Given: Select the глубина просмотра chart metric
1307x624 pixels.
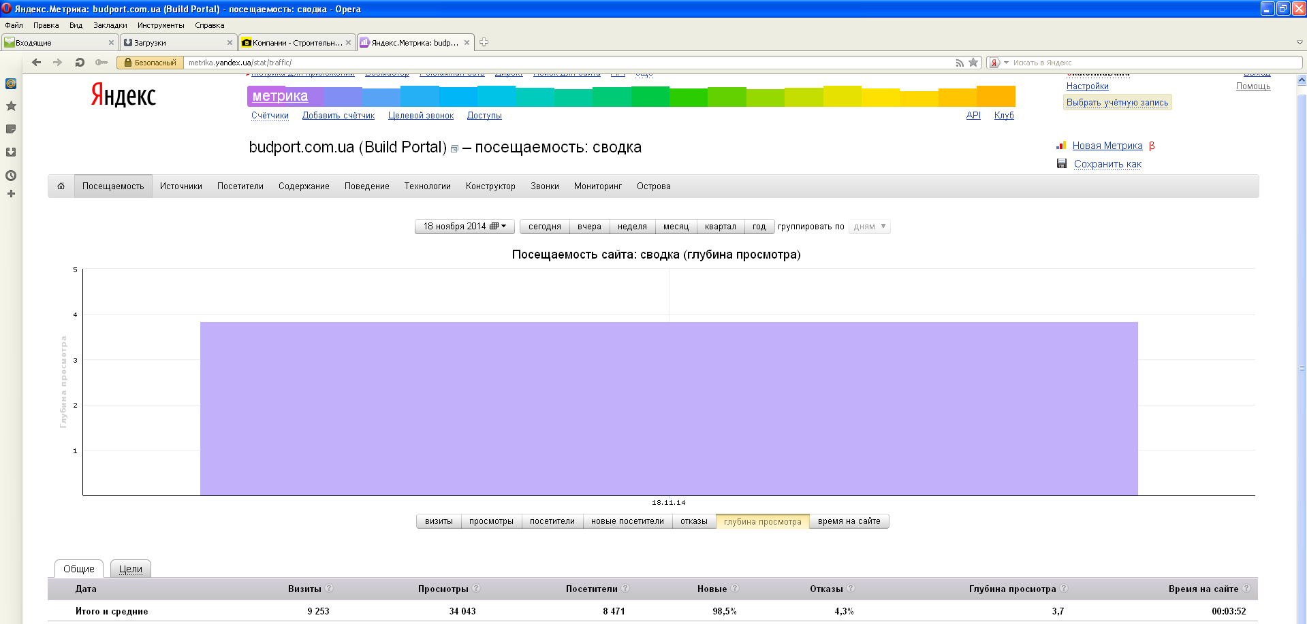Looking at the screenshot, I should point(763,522).
